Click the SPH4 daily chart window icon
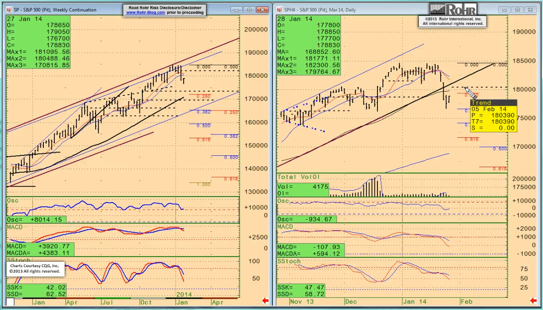The height and width of the screenshot is (310, 543). (280, 10)
